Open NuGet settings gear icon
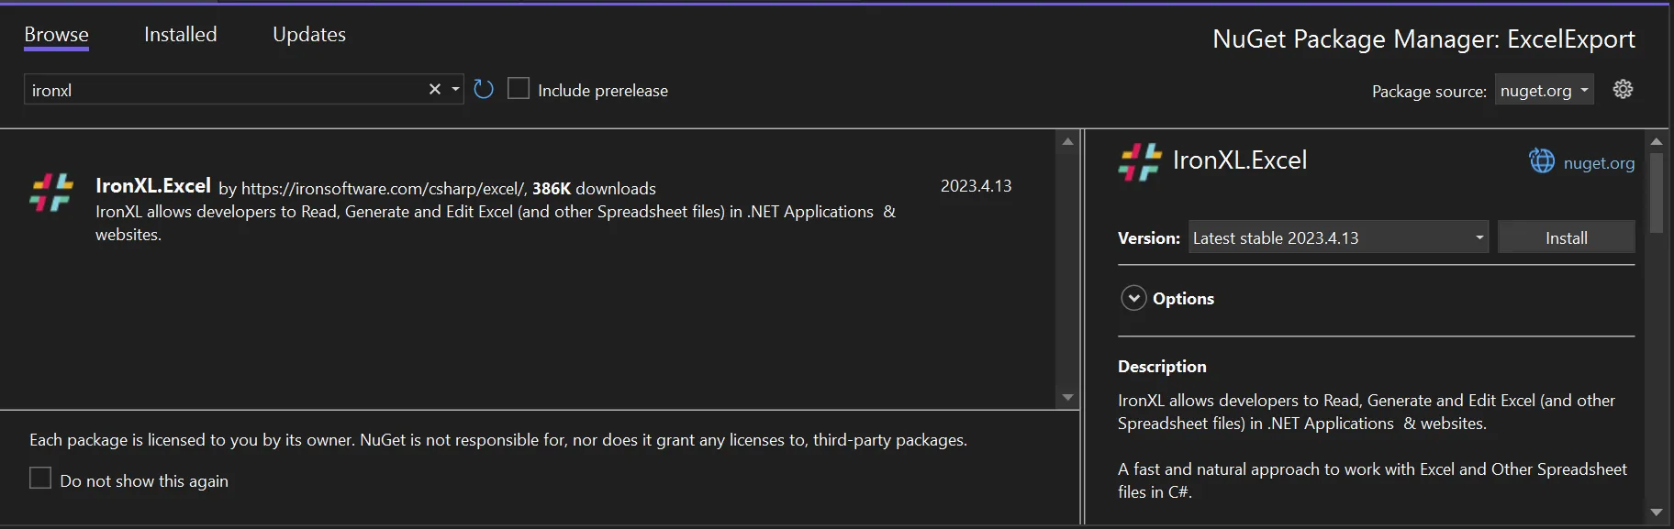The height and width of the screenshot is (529, 1674). pyautogui.click(x=1623, y=89)
